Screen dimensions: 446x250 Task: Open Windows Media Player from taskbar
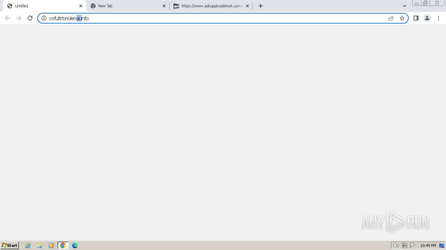point(51,245)
